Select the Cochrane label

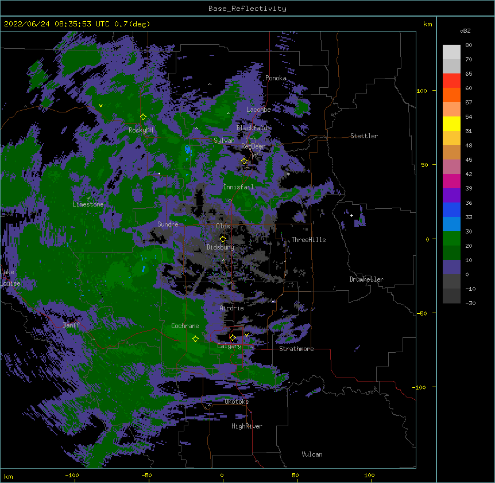tap(185, 326)
